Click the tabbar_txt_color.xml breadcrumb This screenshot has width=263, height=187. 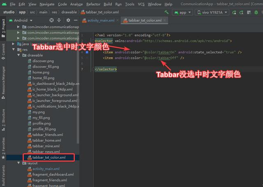coord(100,12)
